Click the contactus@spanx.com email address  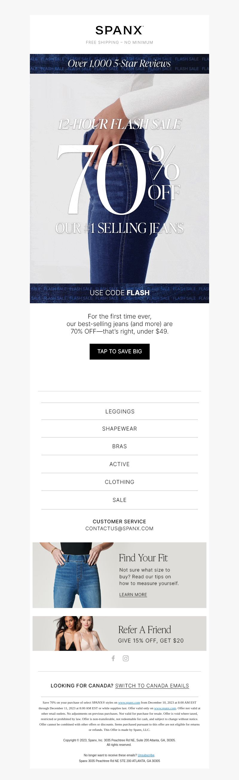(x=119, y=528)
